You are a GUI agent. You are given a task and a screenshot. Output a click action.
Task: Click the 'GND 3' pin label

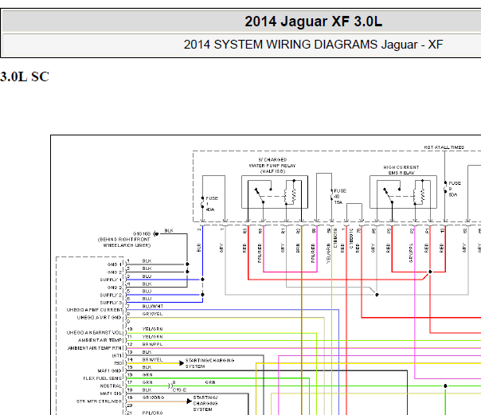[x=115, y=288]
